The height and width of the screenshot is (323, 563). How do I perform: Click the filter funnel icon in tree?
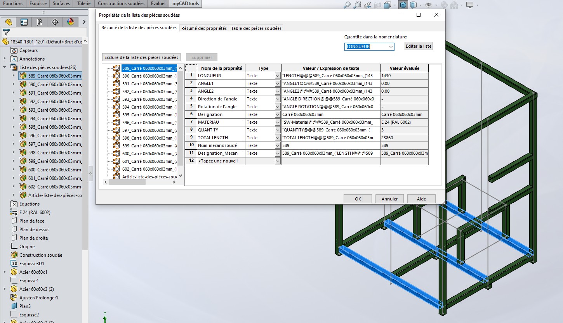[x=6, y=33]
